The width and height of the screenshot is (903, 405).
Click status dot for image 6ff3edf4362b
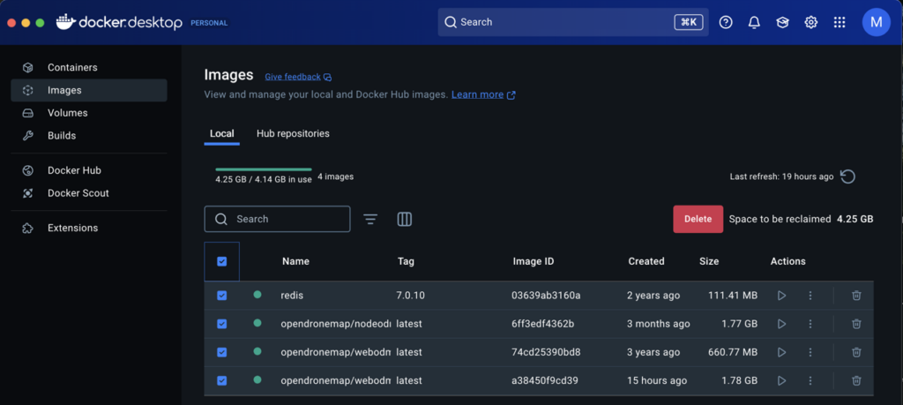pos(257,323)
